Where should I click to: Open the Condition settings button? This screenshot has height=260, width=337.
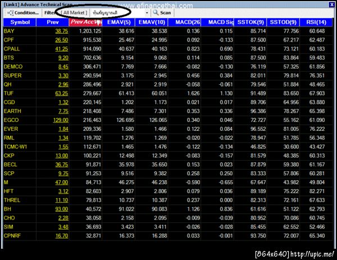point(23,13)
